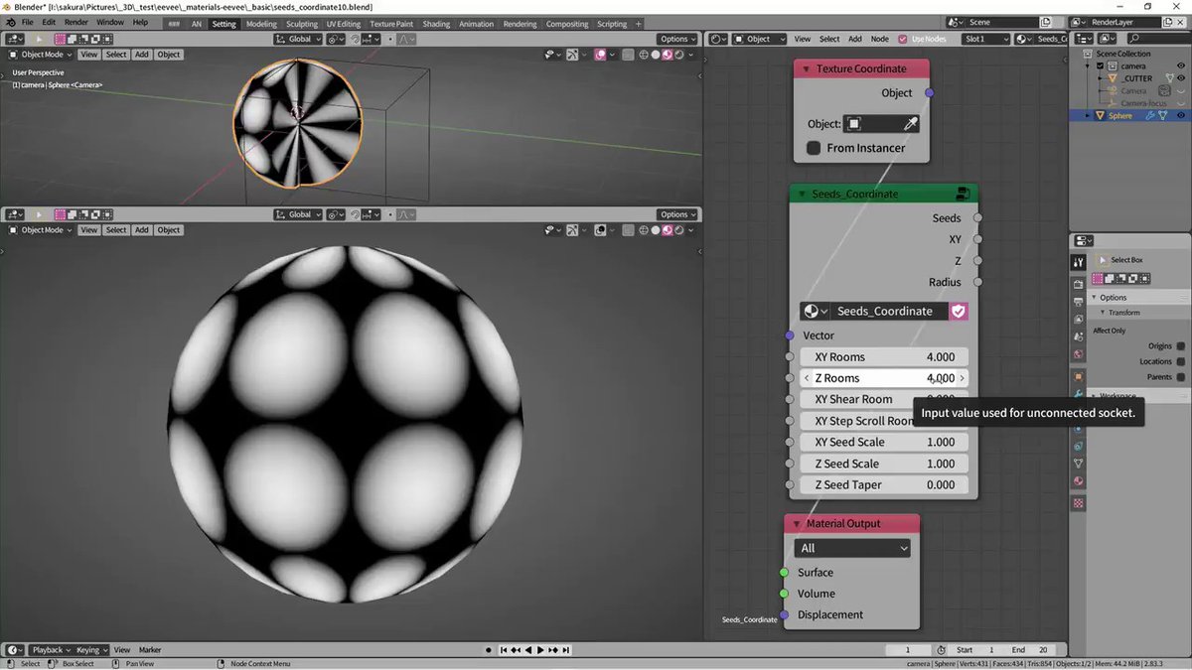Enable Affect Only Parents checkbox
Image resolution: width=1192 pixels, height=670 pixels.
coord(1181,377)
